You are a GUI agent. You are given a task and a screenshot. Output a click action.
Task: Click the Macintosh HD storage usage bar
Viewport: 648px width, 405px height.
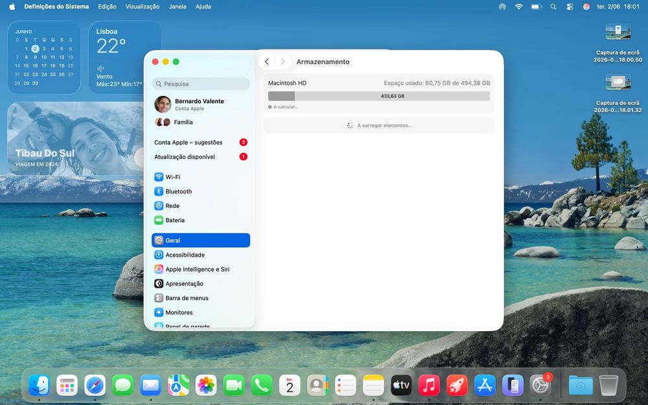[x=379, y=96]
